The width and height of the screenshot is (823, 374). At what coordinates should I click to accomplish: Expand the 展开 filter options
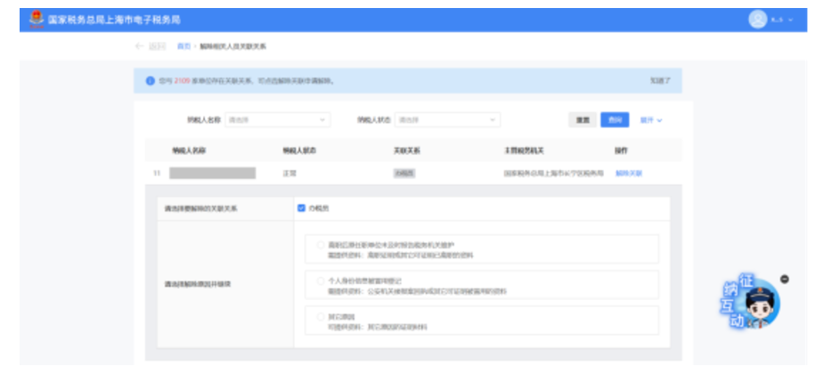651,119
